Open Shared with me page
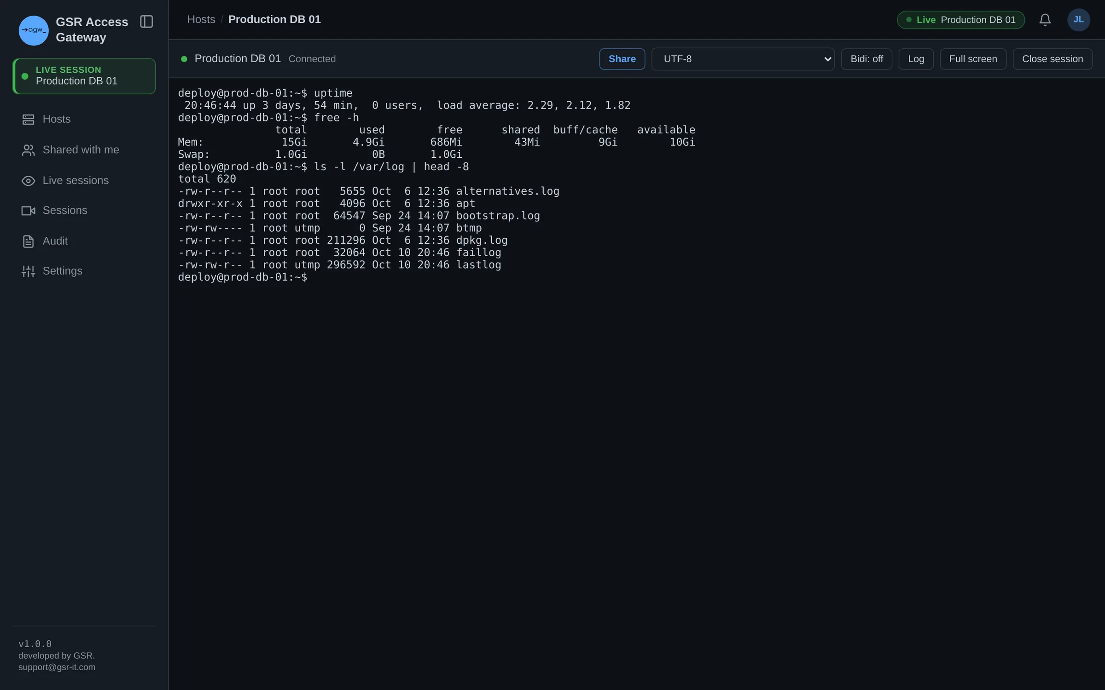1105x690 pixels. (84, 150)
